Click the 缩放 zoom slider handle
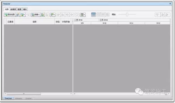This screenshot has width=175, height=103. [127, 14]
